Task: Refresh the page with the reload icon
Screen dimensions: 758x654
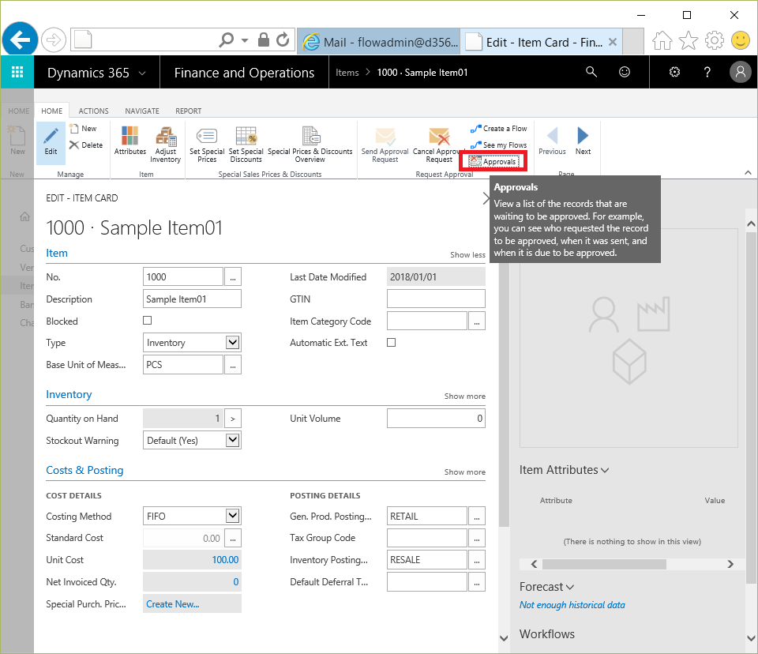Action: [x=283, y=40]
